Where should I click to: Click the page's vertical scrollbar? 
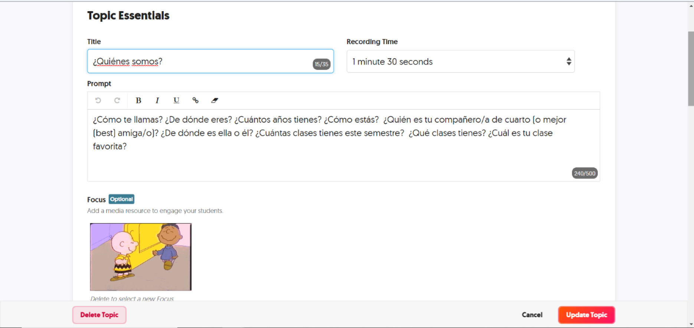pos(691,69)
